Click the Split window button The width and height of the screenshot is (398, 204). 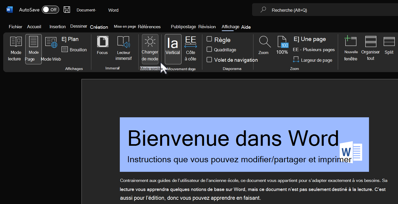coord(389,45)
